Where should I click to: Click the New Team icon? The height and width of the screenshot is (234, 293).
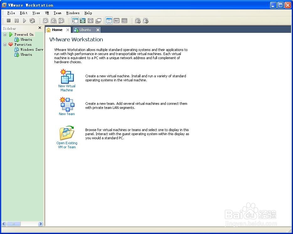tap(67, 104)
